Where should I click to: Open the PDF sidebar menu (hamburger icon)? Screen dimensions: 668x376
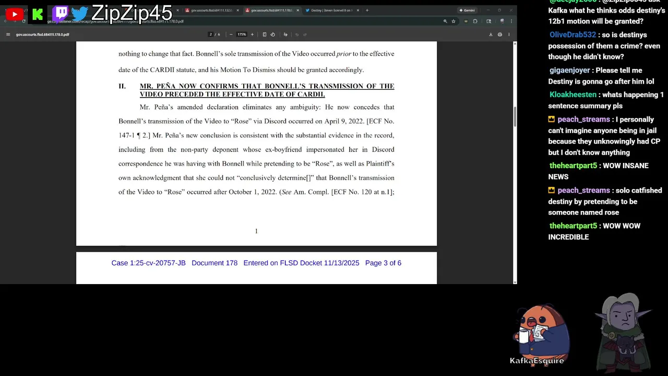pos(8,34)
